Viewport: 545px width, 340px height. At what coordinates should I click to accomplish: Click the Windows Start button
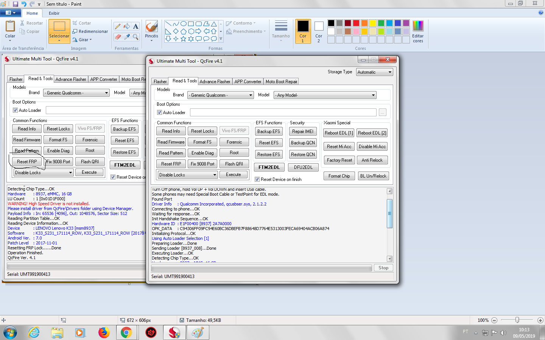[10, 332]
